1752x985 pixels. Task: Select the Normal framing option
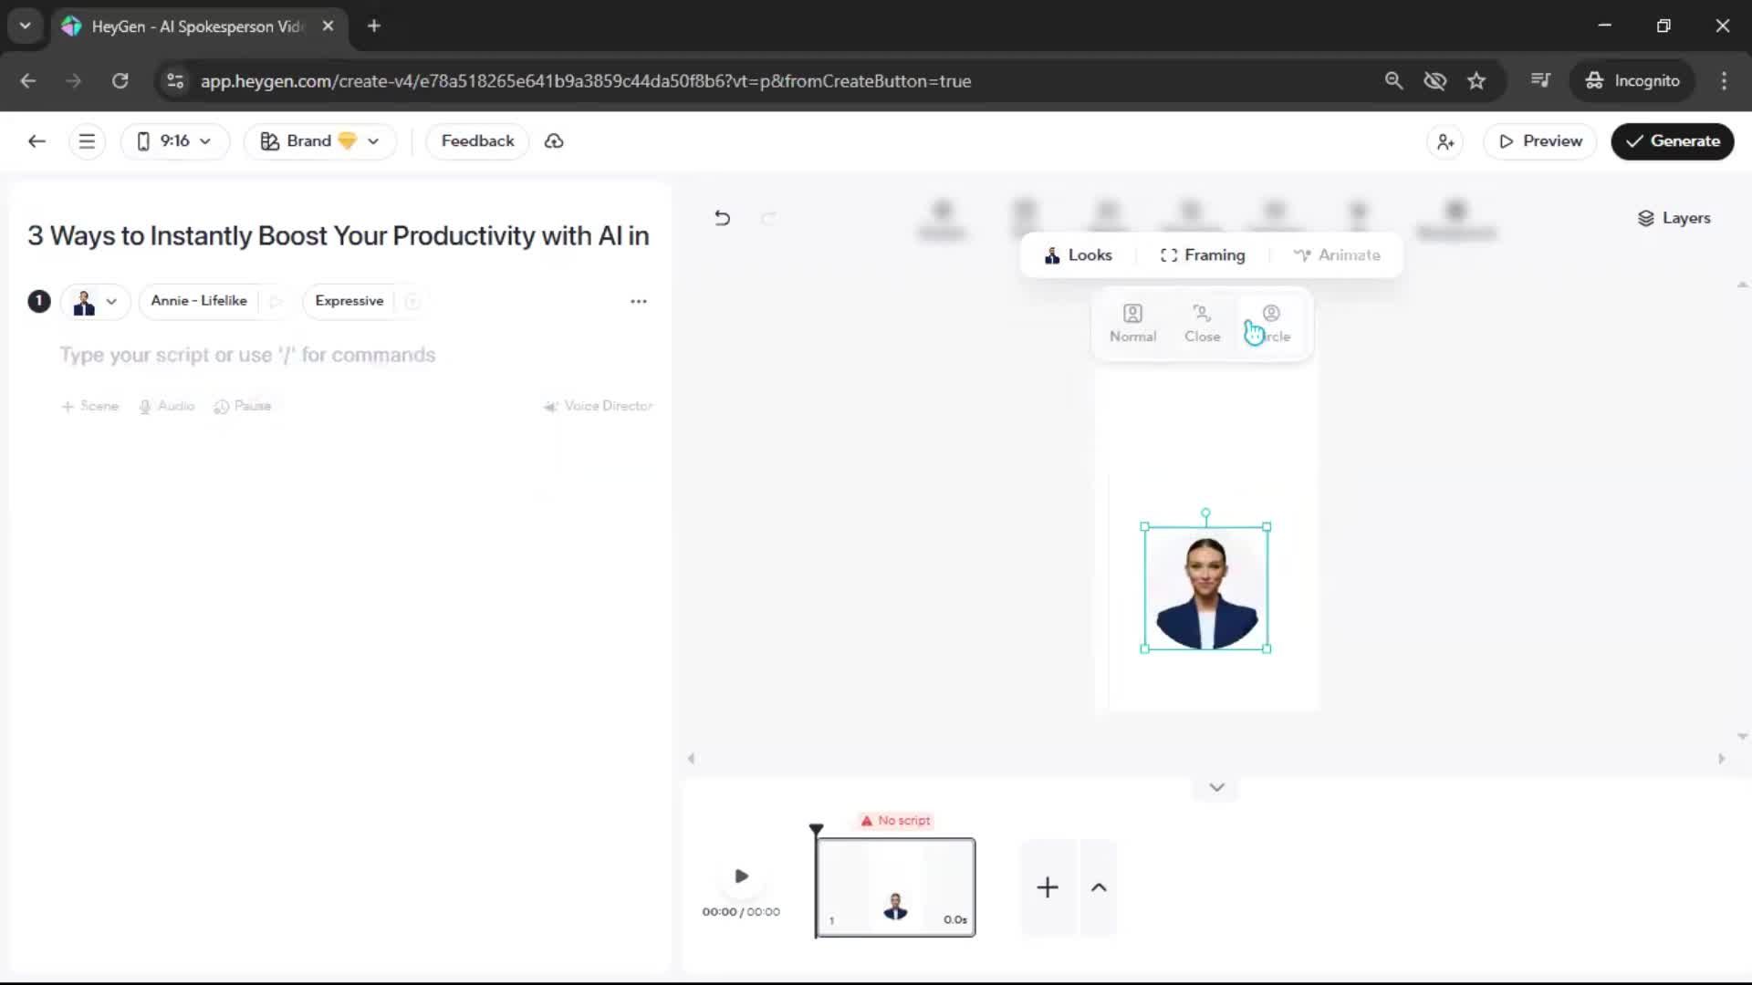(x=1132, y=324)
